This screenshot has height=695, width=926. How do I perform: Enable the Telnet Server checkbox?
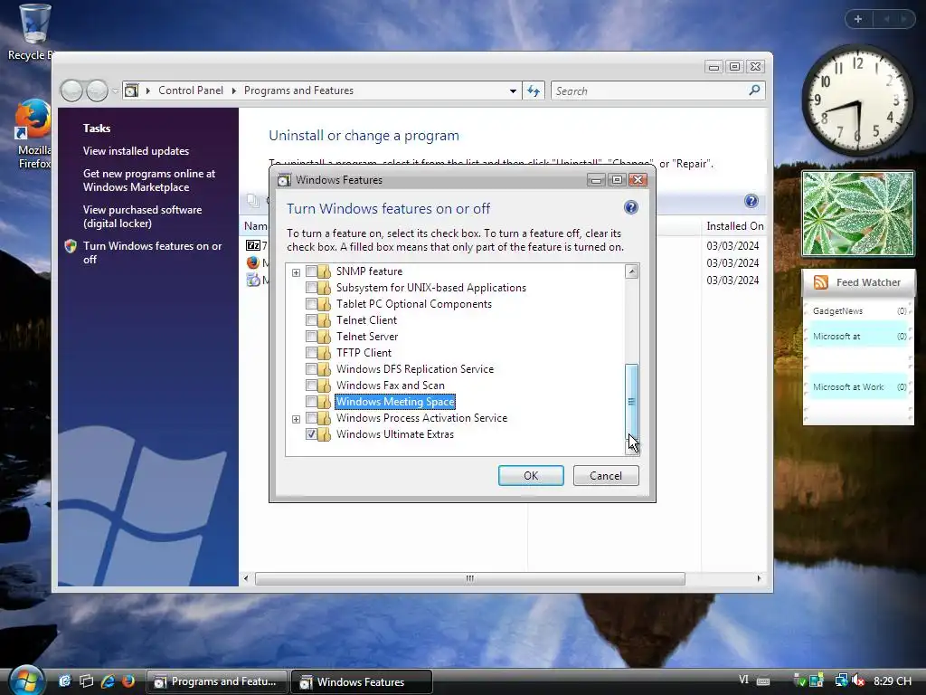tap(311, 337)
